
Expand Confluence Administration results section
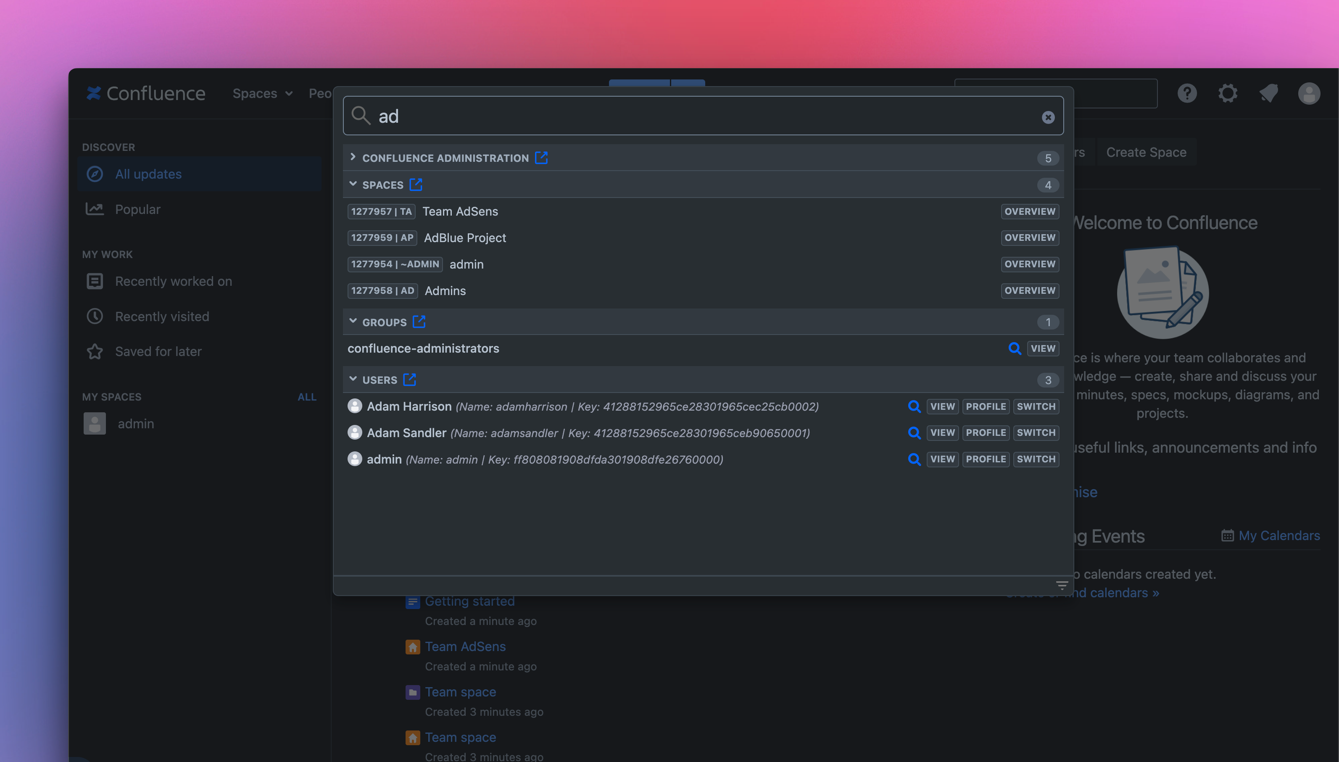pyautogui.click(x=353, y=157)
